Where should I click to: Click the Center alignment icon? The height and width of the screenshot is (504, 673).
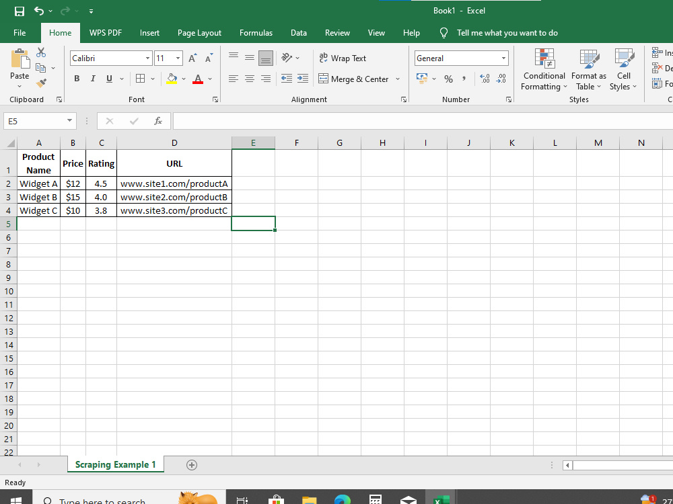(x=250, y=79)
